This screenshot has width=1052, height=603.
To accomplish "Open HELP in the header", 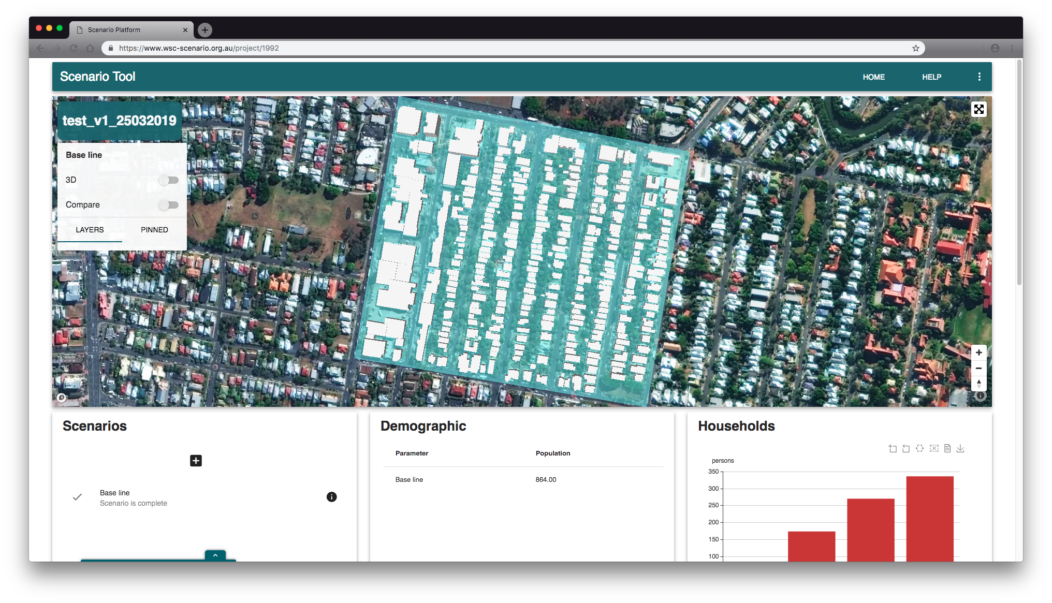I will pos(931,77).
